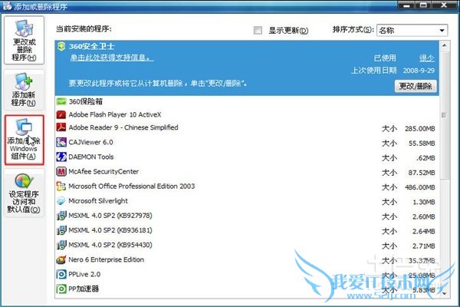Minimize the 添加或删除程序 window

pos(406,5)
